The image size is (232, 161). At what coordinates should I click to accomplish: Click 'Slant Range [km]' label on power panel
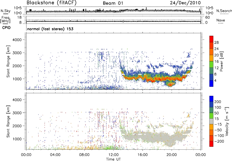click(8, 61)
